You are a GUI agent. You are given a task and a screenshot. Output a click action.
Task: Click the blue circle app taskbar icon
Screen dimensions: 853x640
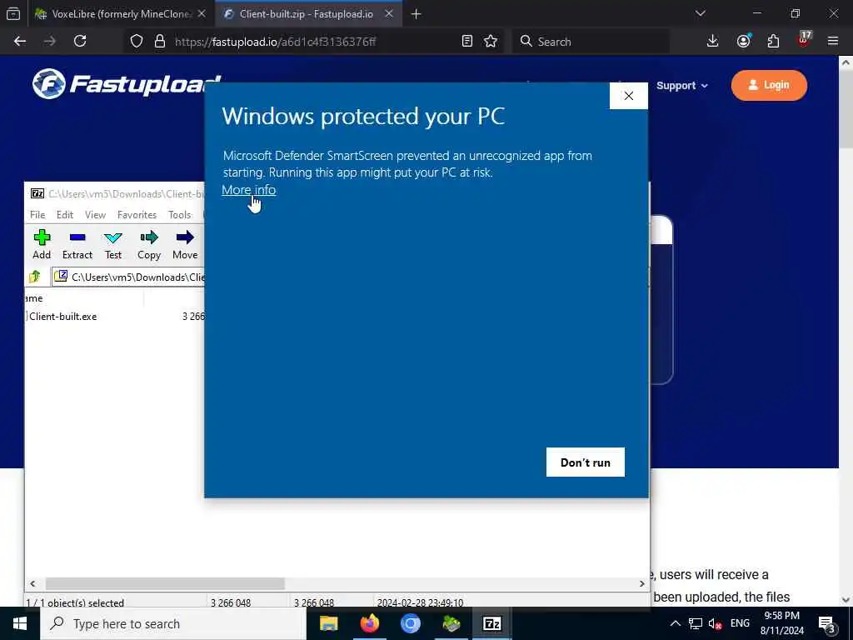point(411,623)
